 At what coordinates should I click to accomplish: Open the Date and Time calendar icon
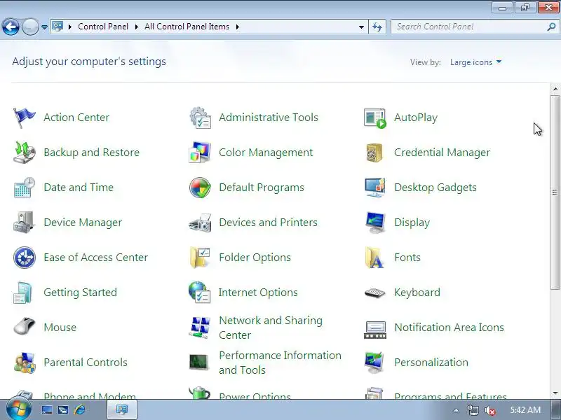[x=24, y=188]
